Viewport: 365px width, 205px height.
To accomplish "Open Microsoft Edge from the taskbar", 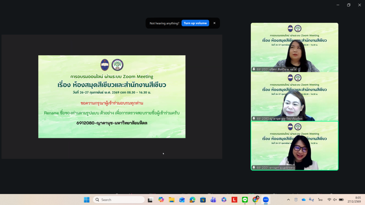I will 193,200.
